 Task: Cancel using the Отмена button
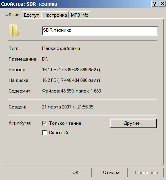[111, 173]
